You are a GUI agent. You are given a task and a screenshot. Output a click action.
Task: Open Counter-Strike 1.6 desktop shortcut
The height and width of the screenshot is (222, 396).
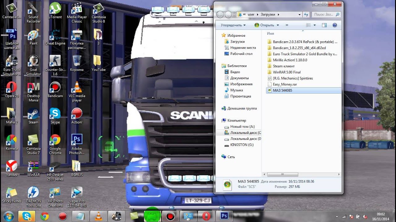(x=55, y=65)
